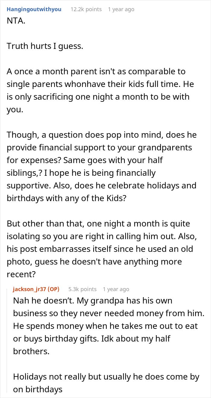Click the timestamp on Hangingoutwithyou's comment
Viewport: 211px width, 398px height.
point(121,9)
